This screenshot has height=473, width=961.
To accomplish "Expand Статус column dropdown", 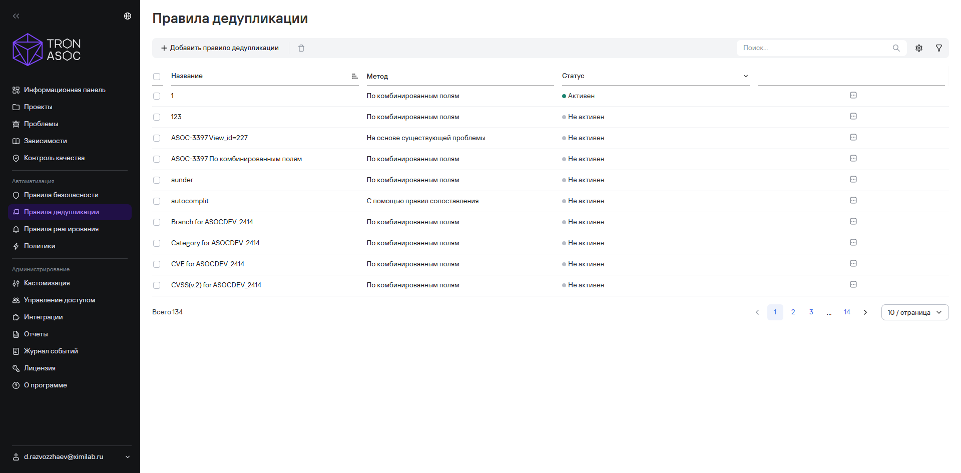I will [746, 76].
